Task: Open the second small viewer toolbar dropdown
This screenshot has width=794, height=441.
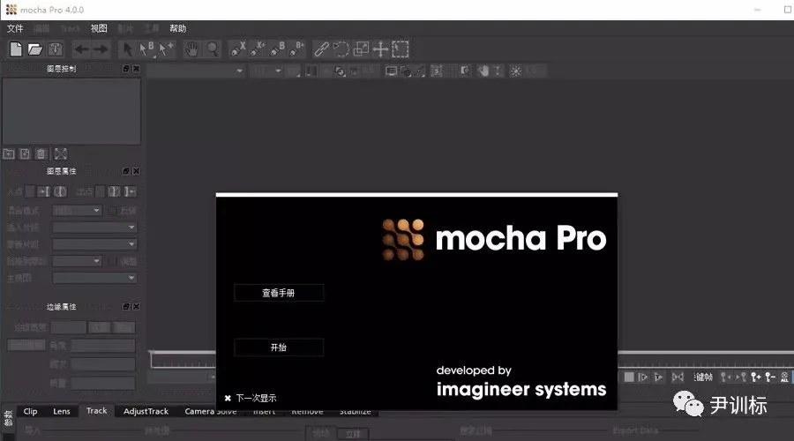Action: coord(266,71)
